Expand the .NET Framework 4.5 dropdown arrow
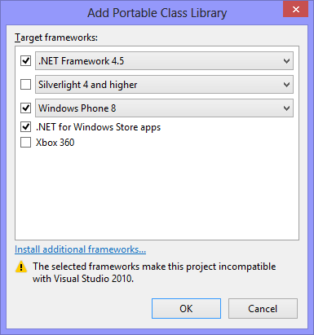314x335 pixels. 286,61
